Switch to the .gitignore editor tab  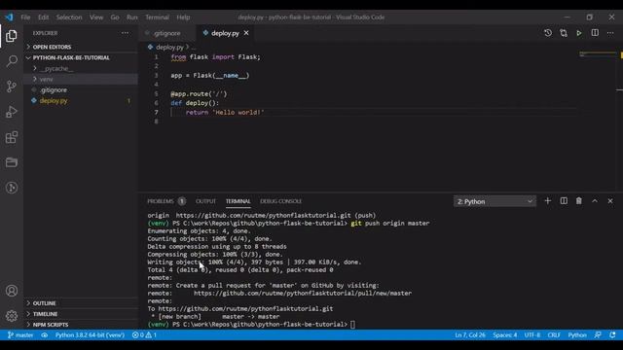click(x=166, y=33)
